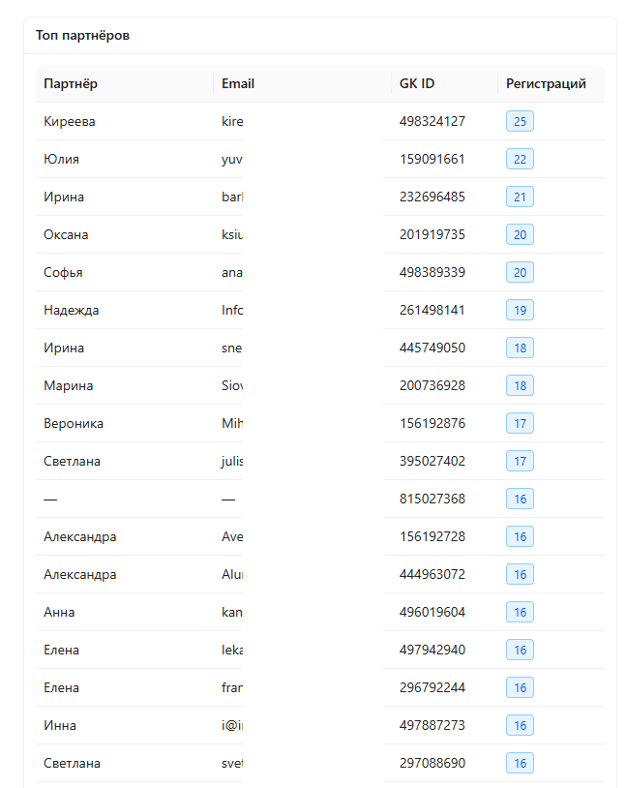Click the GK ID column header
Image resolution: width=626 pixels, height=788 pixels.
(416, 84)
